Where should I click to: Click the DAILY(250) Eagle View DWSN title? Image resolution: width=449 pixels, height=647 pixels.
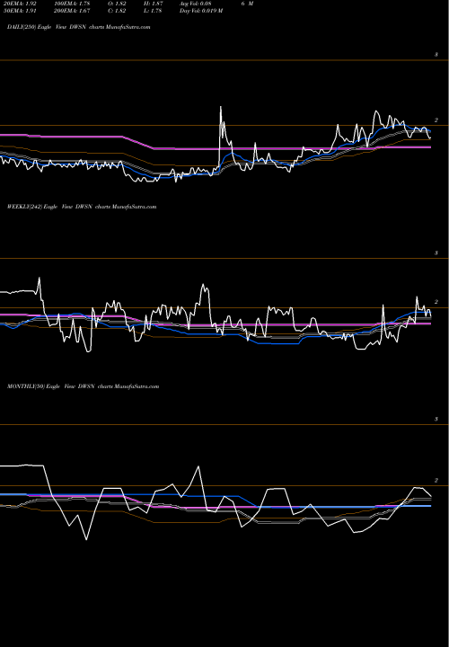[x=78, y=27]
